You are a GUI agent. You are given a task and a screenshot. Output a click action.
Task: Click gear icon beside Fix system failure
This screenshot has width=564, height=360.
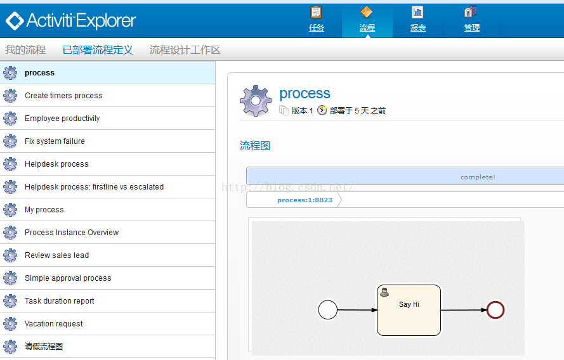coord(10,141)
